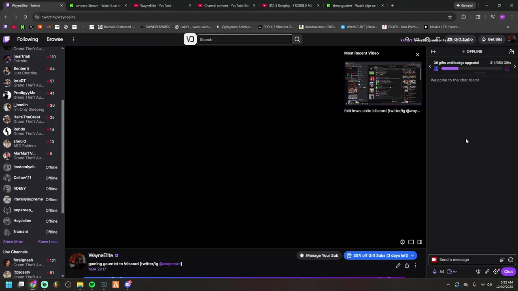
Task: Open Discord from the taskbar
Action: [x=128, y=285]
